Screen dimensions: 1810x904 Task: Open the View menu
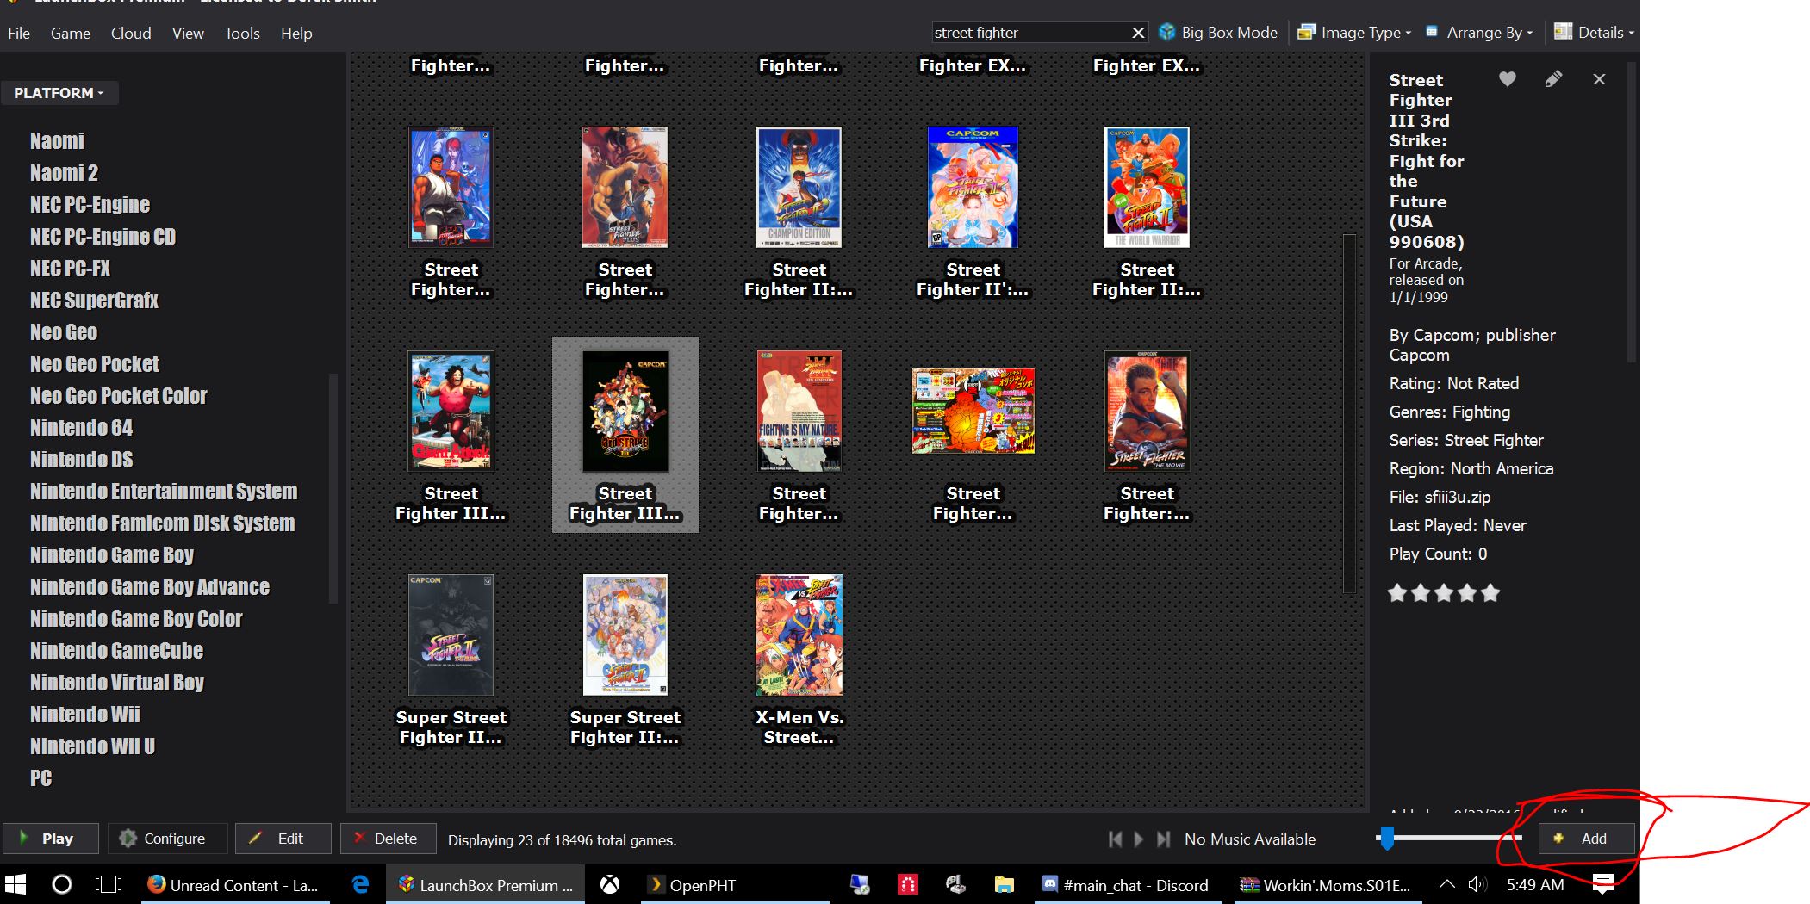tap(188, 34)
